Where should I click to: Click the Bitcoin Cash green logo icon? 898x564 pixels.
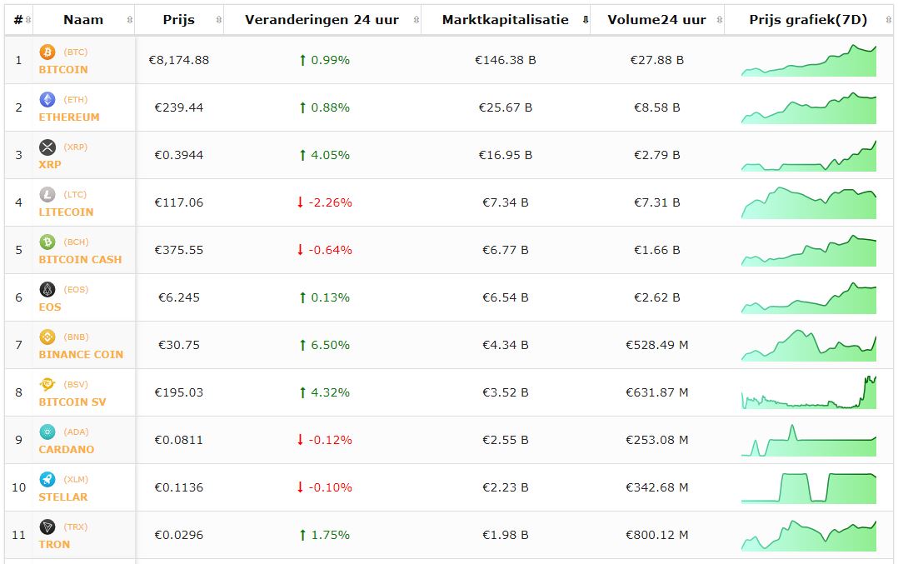click(47, 242)
